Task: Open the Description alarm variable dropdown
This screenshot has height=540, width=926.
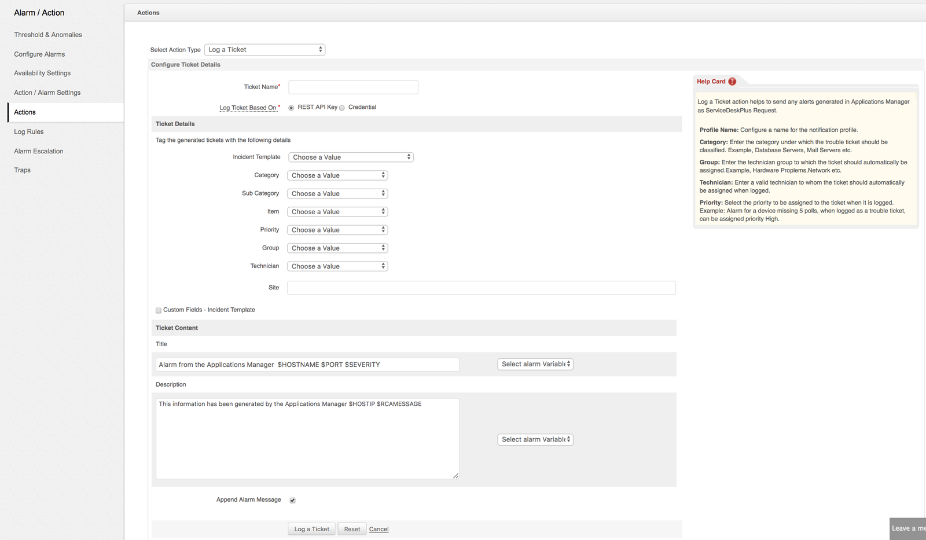Action: (535, 439)
